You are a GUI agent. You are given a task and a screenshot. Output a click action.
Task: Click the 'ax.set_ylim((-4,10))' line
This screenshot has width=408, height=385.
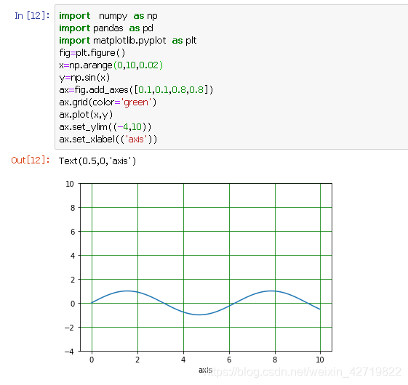pyautogui.click(x=105, y=127)
